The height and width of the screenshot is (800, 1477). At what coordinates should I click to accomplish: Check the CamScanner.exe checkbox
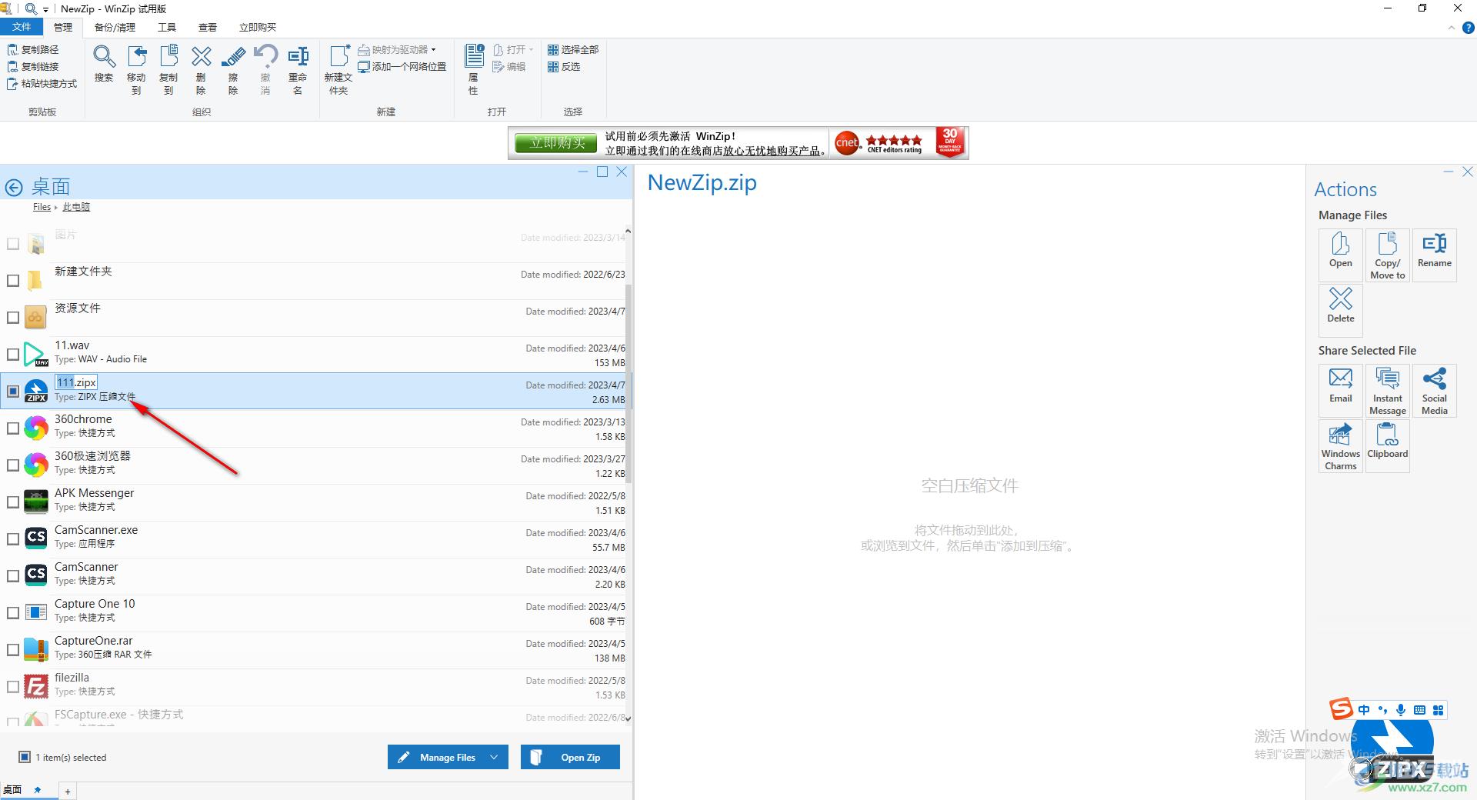click(13, 539)
